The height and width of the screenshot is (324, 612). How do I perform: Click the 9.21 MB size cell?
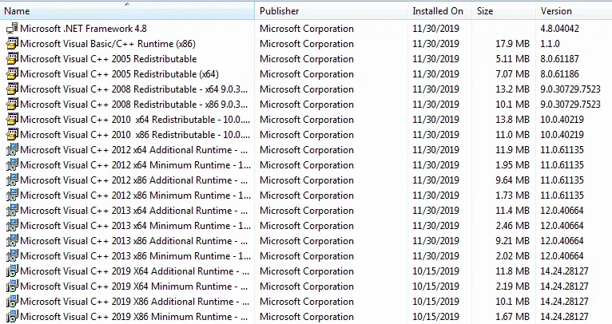coord(512,241)
